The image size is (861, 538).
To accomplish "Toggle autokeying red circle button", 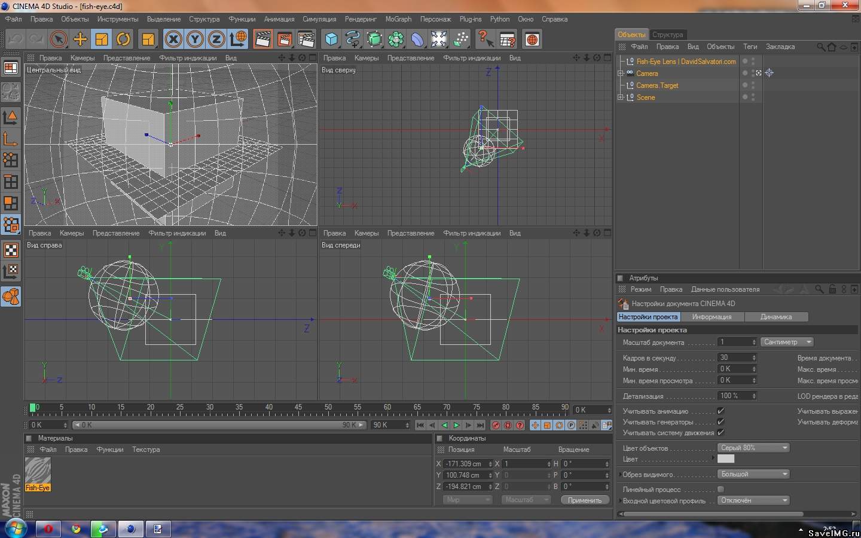I will [508, 425].
